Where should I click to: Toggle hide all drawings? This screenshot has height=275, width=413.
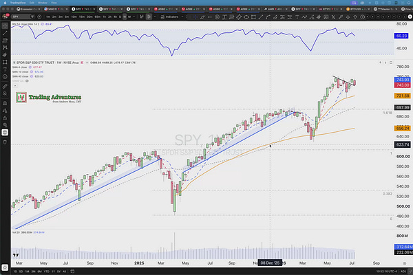pyautogui.click(x=5, y=125)
